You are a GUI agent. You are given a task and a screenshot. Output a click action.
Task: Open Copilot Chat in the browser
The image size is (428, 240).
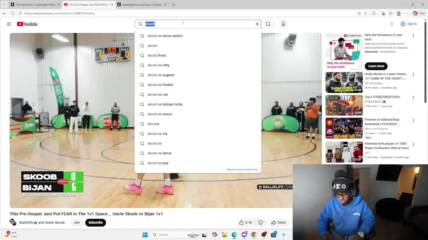419,13
